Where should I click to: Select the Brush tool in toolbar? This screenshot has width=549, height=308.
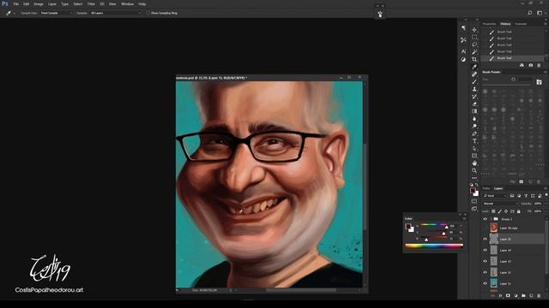474,81
